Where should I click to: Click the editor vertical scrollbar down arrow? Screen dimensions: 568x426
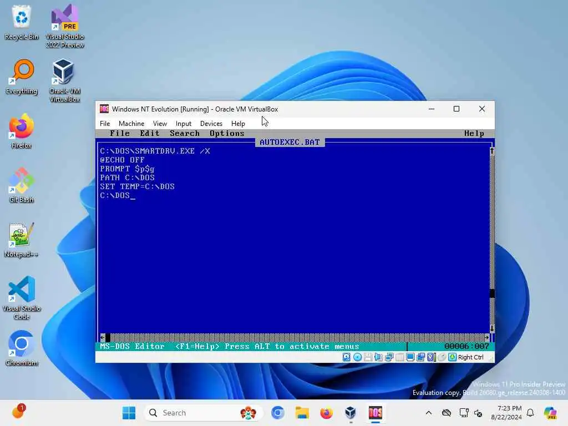tap(492, 328)
